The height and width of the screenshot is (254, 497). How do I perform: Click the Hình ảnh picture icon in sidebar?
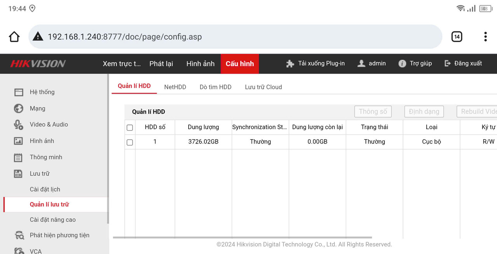[x=19, y=141]
